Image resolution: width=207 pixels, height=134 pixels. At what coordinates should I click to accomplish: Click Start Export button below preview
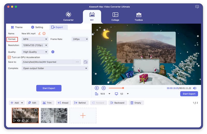(189, 94)
